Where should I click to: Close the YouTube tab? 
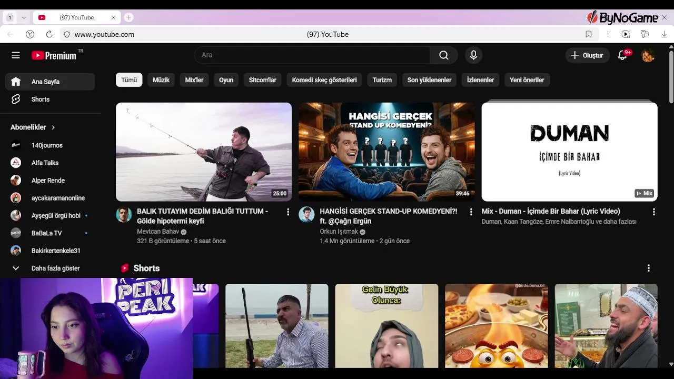point(113,17)
